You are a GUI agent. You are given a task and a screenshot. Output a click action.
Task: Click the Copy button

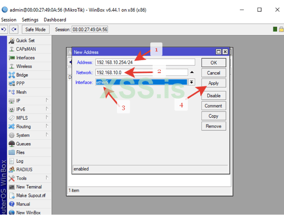214,116
